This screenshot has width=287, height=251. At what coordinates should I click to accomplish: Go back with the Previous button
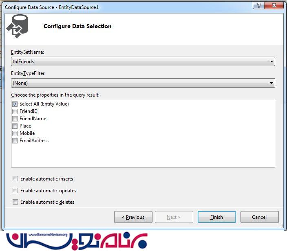click(133, 217)
